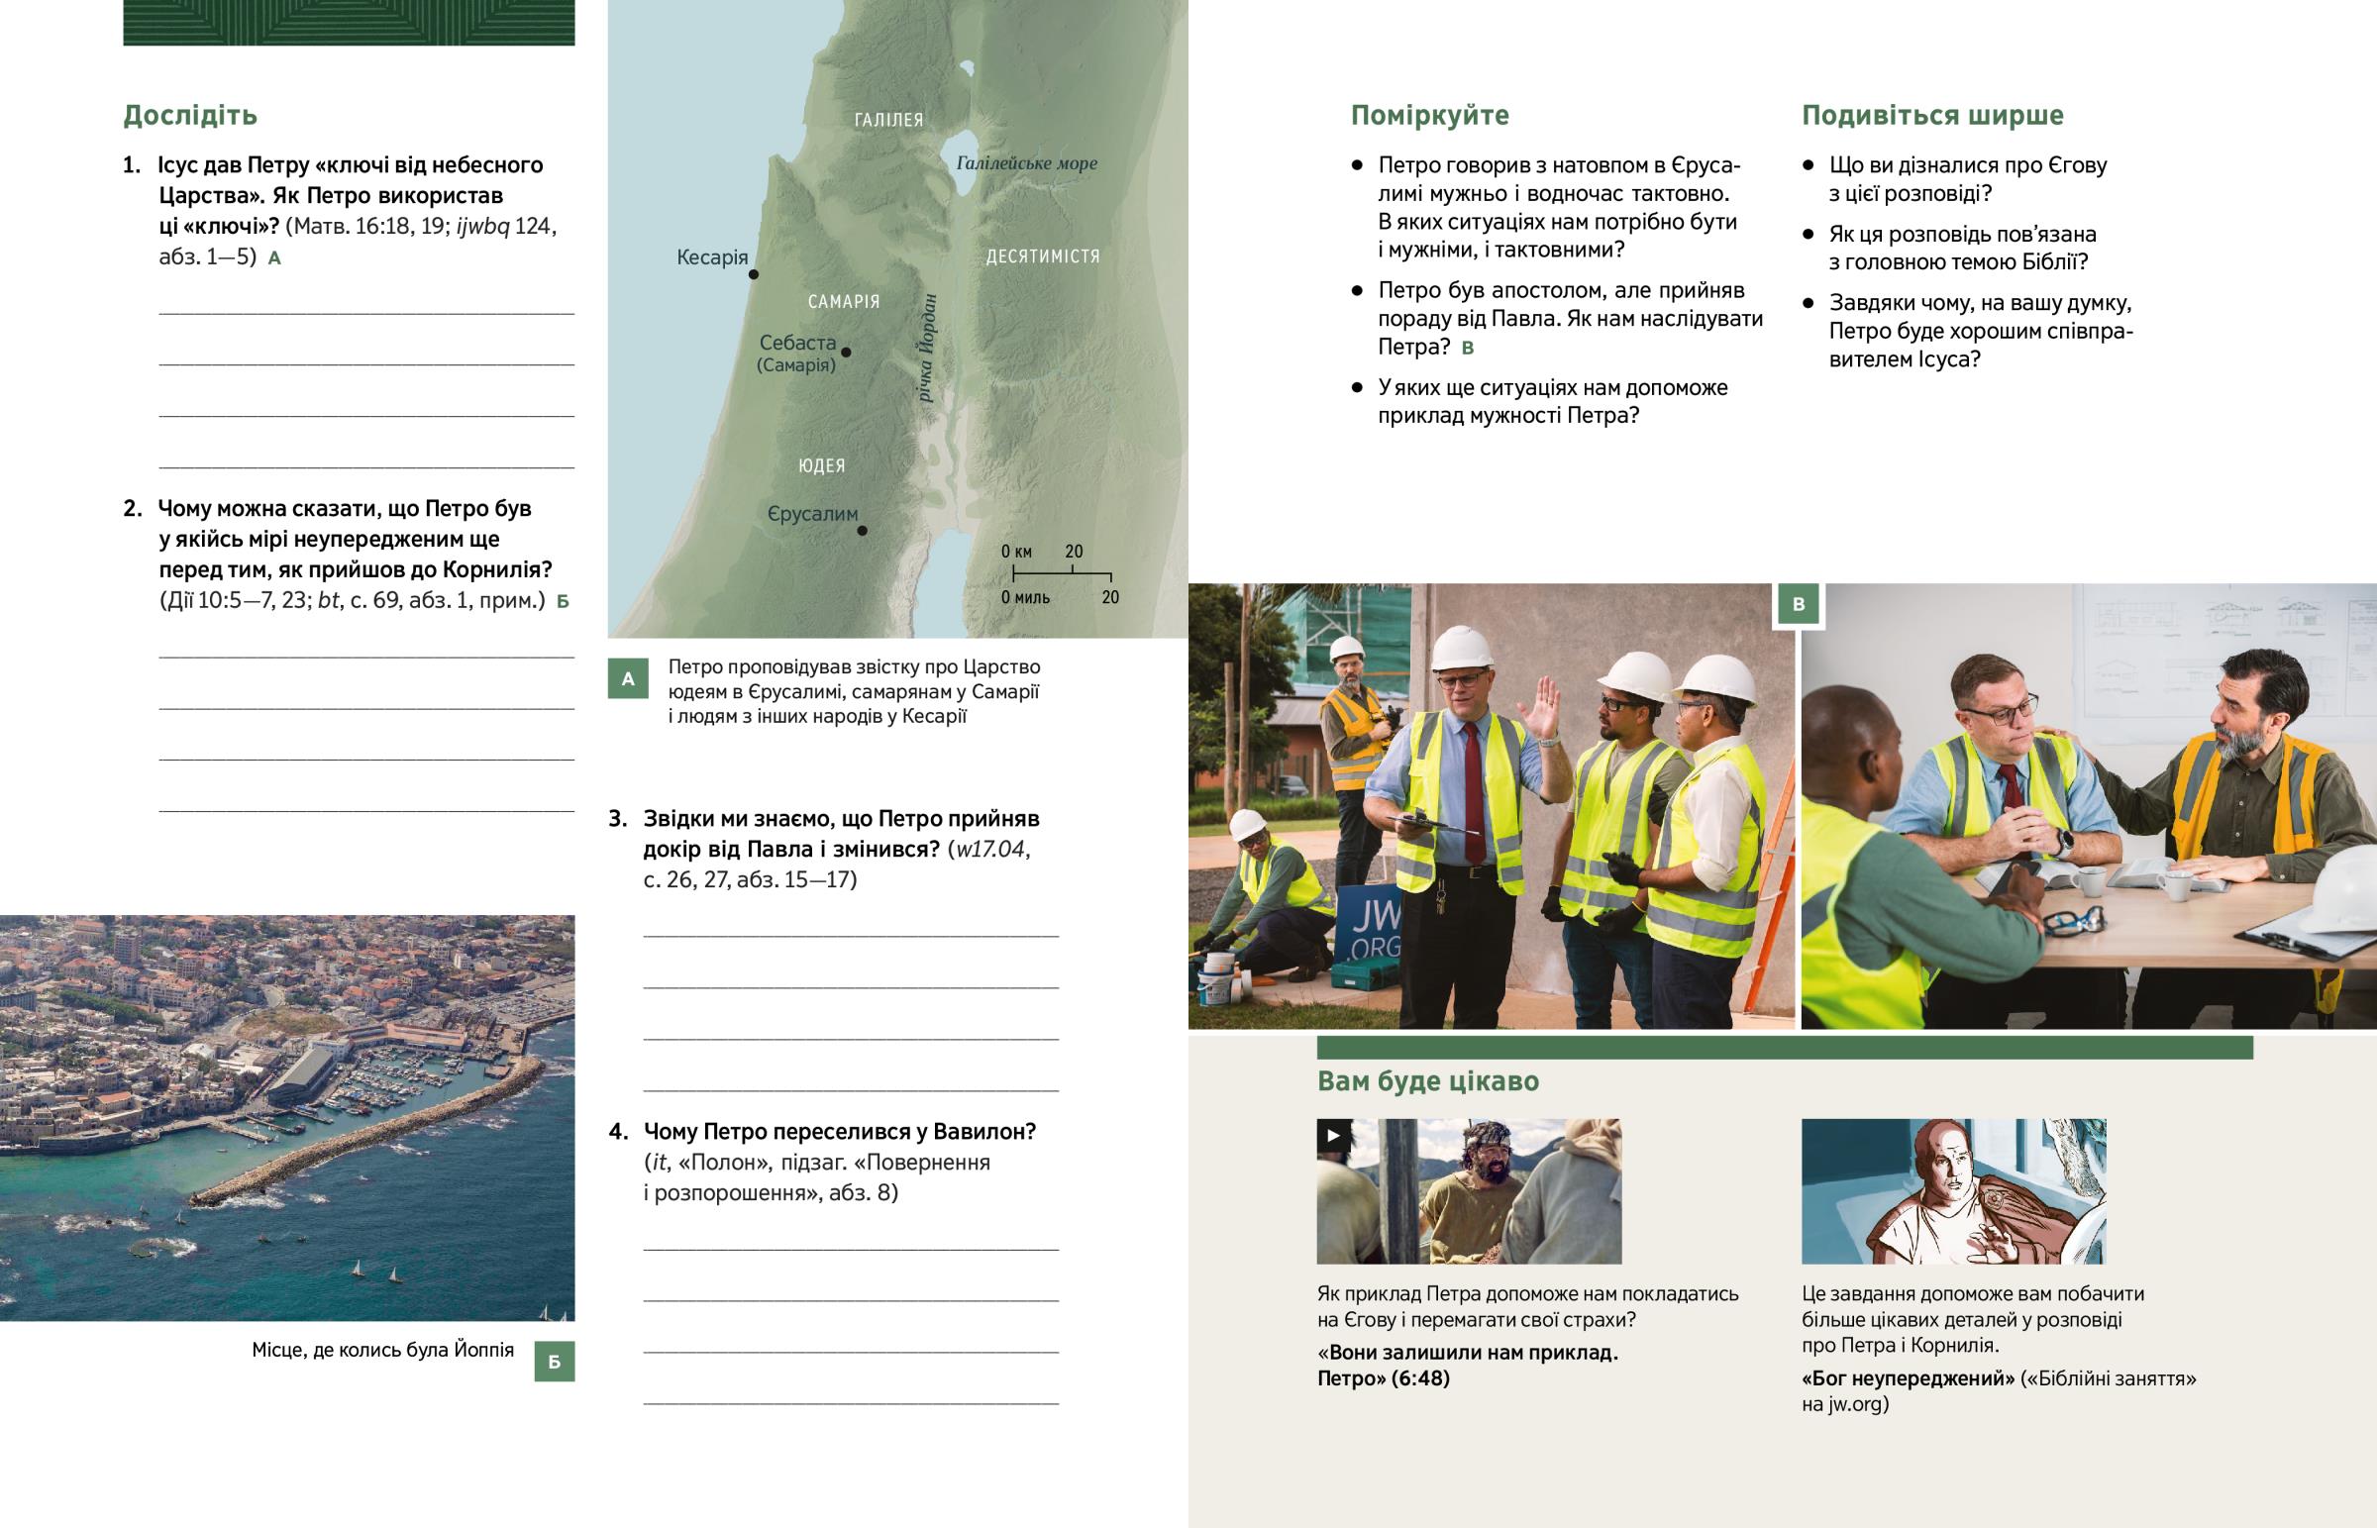2377x1528 pixels.
Task: Click the map distance scale bar
Action: [x=1062, y=574]
